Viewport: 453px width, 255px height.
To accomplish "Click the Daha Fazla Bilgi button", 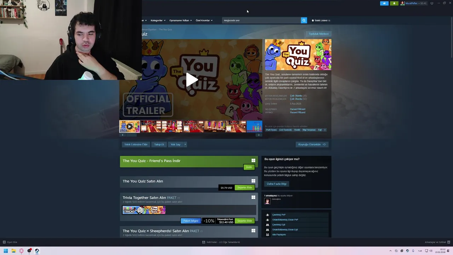I will coord(277,184).
